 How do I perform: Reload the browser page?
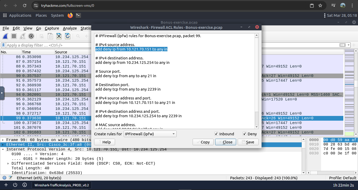[x=25, y=5]
